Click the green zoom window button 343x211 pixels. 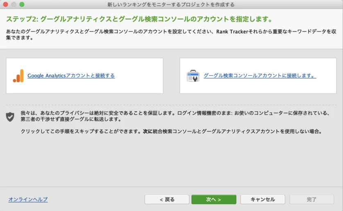click(x=22, y=4)
